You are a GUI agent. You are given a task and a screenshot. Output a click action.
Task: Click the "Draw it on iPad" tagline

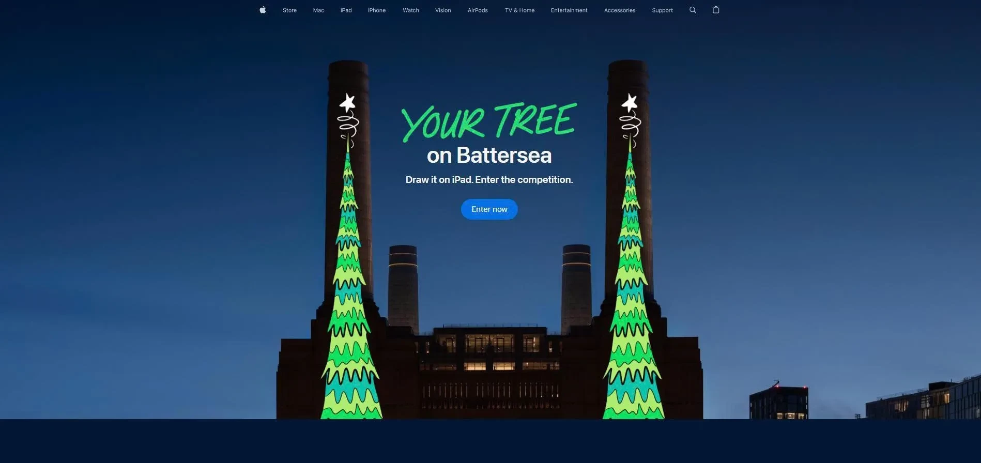click(x=489, y=180)
